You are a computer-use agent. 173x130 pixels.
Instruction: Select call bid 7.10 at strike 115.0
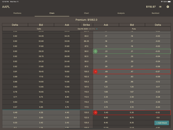coord(41,102)
